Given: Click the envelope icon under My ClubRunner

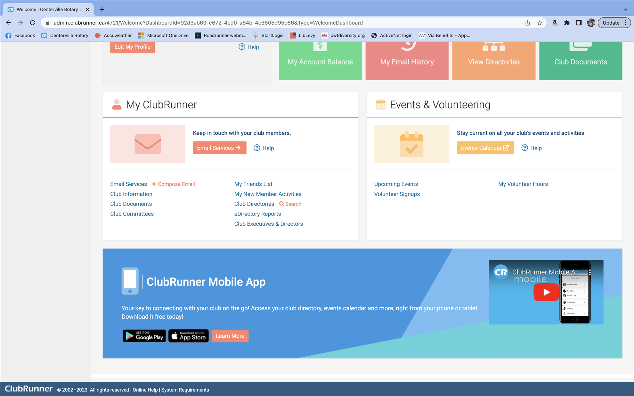Looking at the screenshot, I should (x=148, y=144).
